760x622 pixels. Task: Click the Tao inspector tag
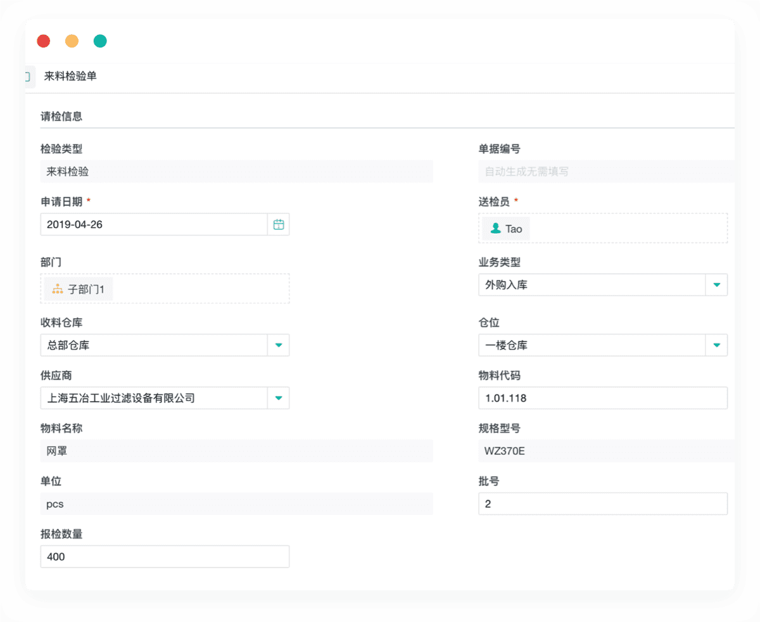point(506,229)
